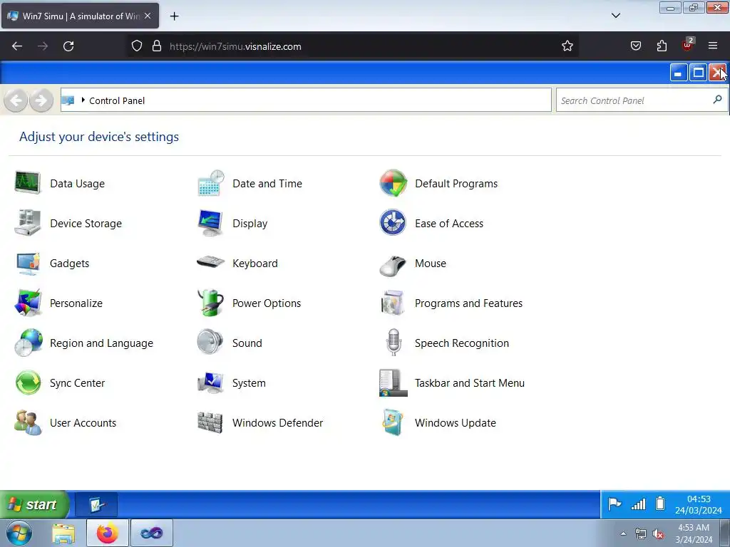Open the browser hamburger menu

coord(713,46)
